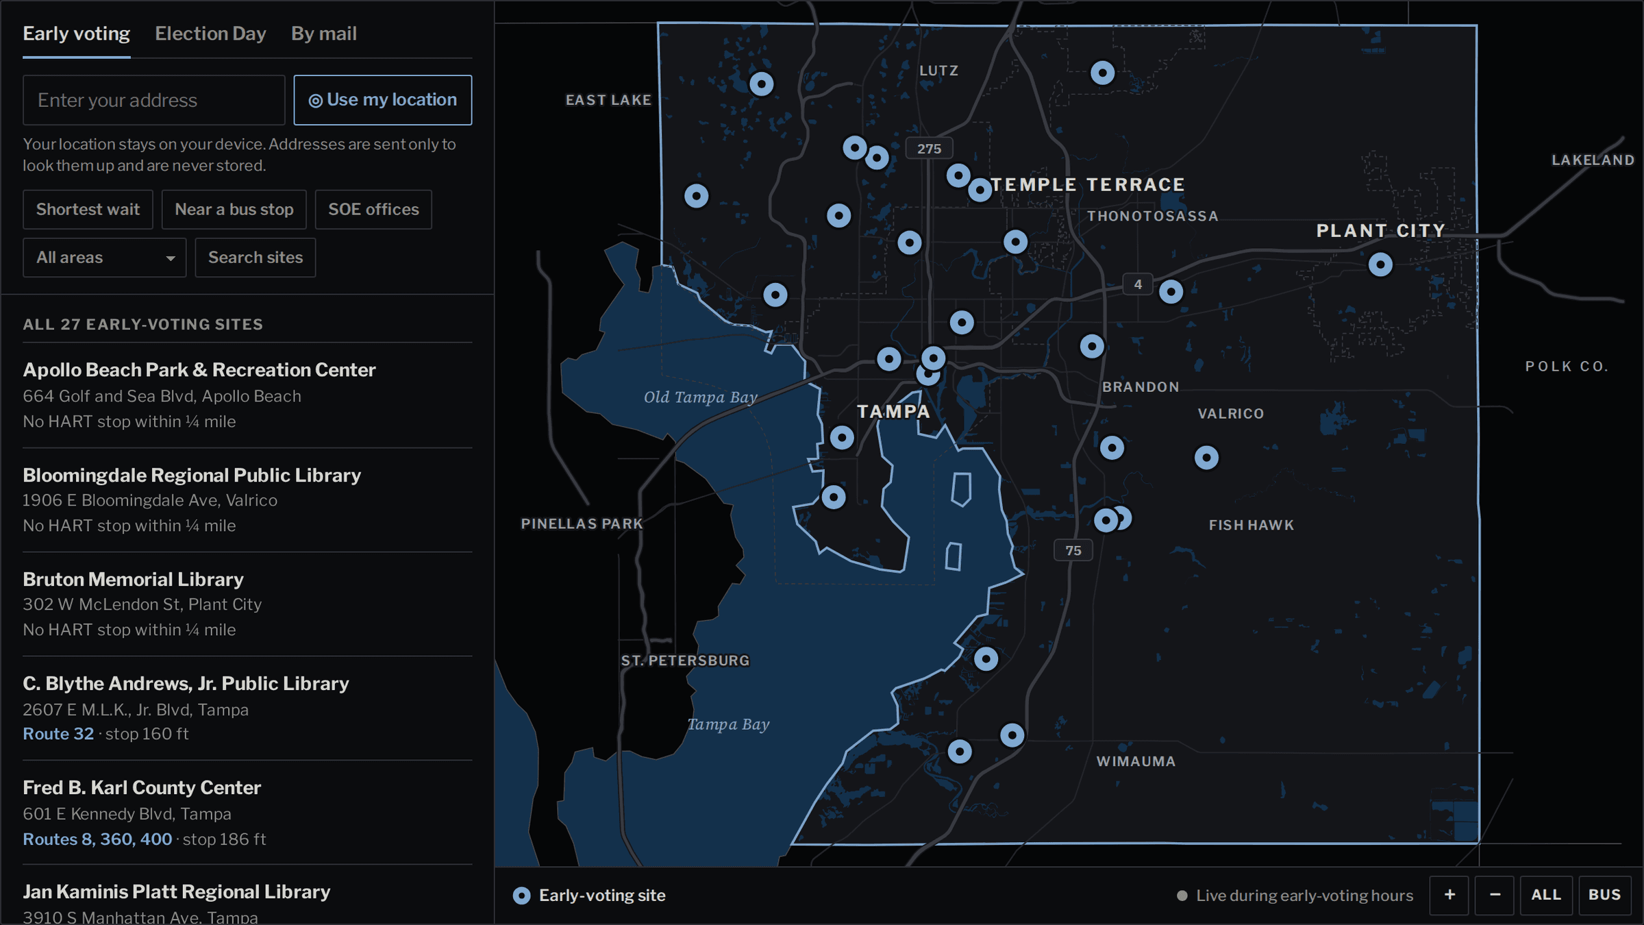Image resolution: width=1644 pixels, height=925 pixels.
Task: Switch to the By mail tab
Action: click(x=324, y=34)
